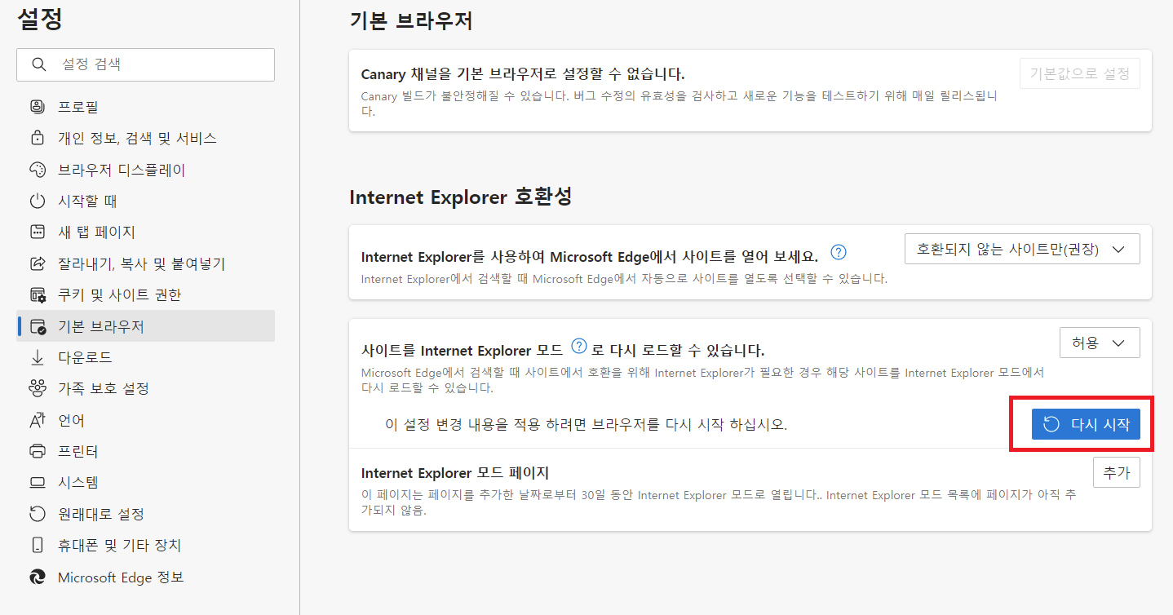Click the 다시 시작 restart button
The image size is (1173, 615).
coord(1086,424)
